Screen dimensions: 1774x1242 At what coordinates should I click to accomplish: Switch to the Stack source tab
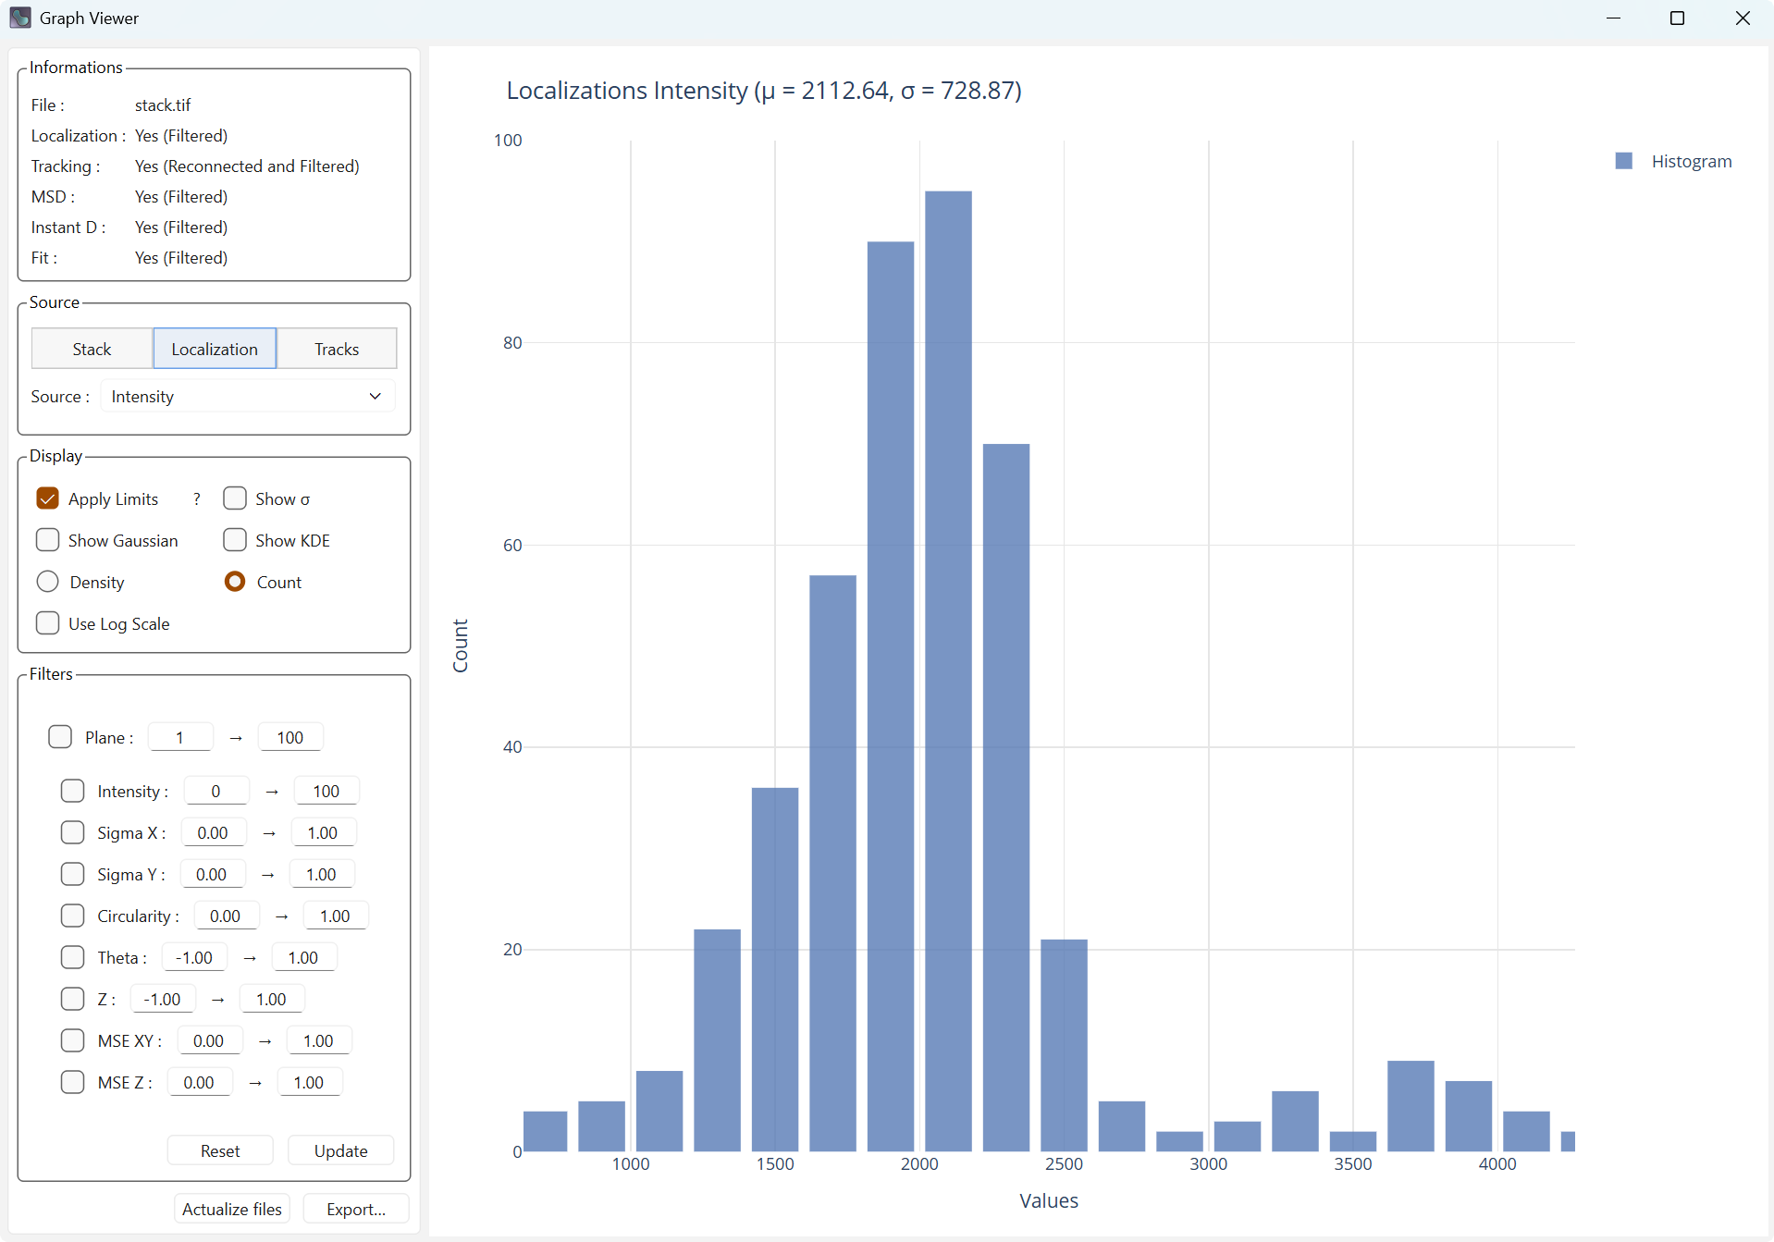point(91,349)
